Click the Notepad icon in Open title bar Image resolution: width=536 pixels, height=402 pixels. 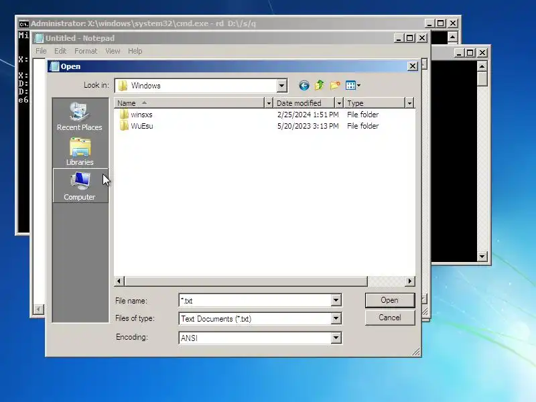coord(54,66)
